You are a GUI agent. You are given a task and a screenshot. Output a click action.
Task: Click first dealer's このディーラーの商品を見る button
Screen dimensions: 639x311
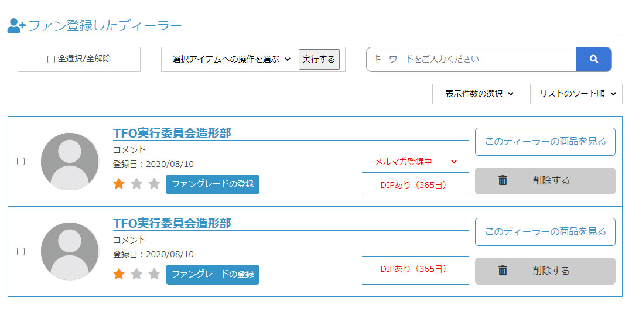[x=545, y=142]
